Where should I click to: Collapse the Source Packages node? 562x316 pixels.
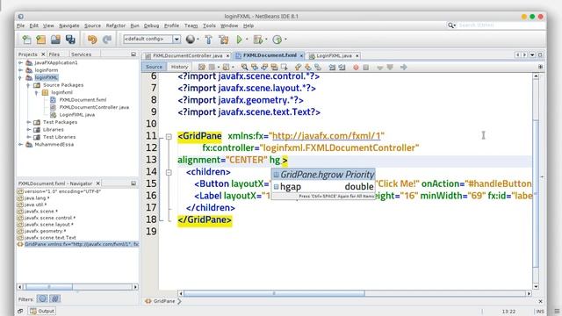pyautogui.click(x=28, y=85)
